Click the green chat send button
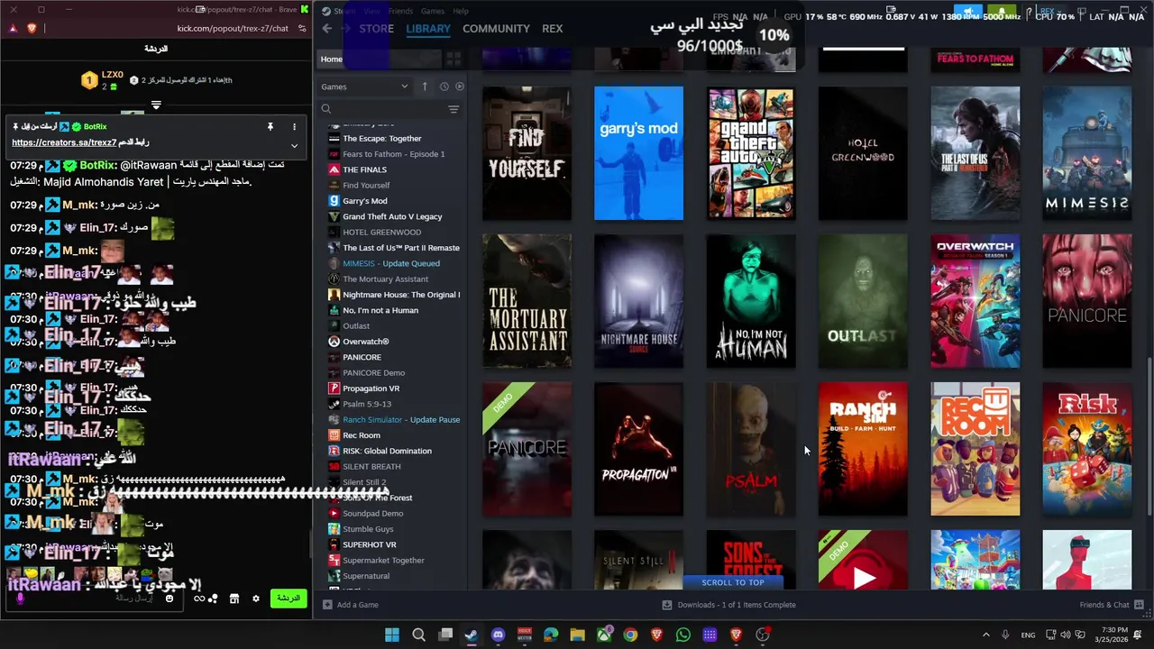 [x=288, y=599]
